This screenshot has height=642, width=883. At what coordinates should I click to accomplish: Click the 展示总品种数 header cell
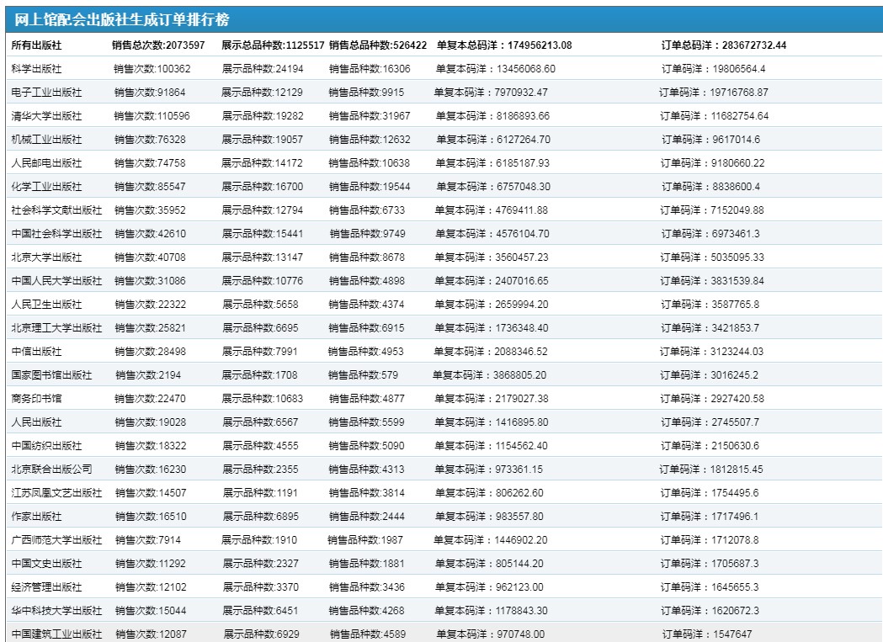(x=273, y=45)
